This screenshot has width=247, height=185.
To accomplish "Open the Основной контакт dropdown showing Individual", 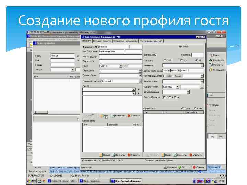I will [x=140, y=81].
